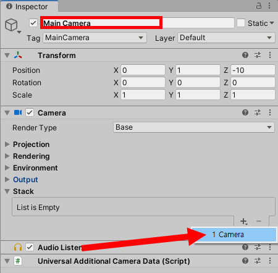The width and height of the screenshot is (278, 273).
Task: Select the Inspector tab
Action: (x=29, y=6)
